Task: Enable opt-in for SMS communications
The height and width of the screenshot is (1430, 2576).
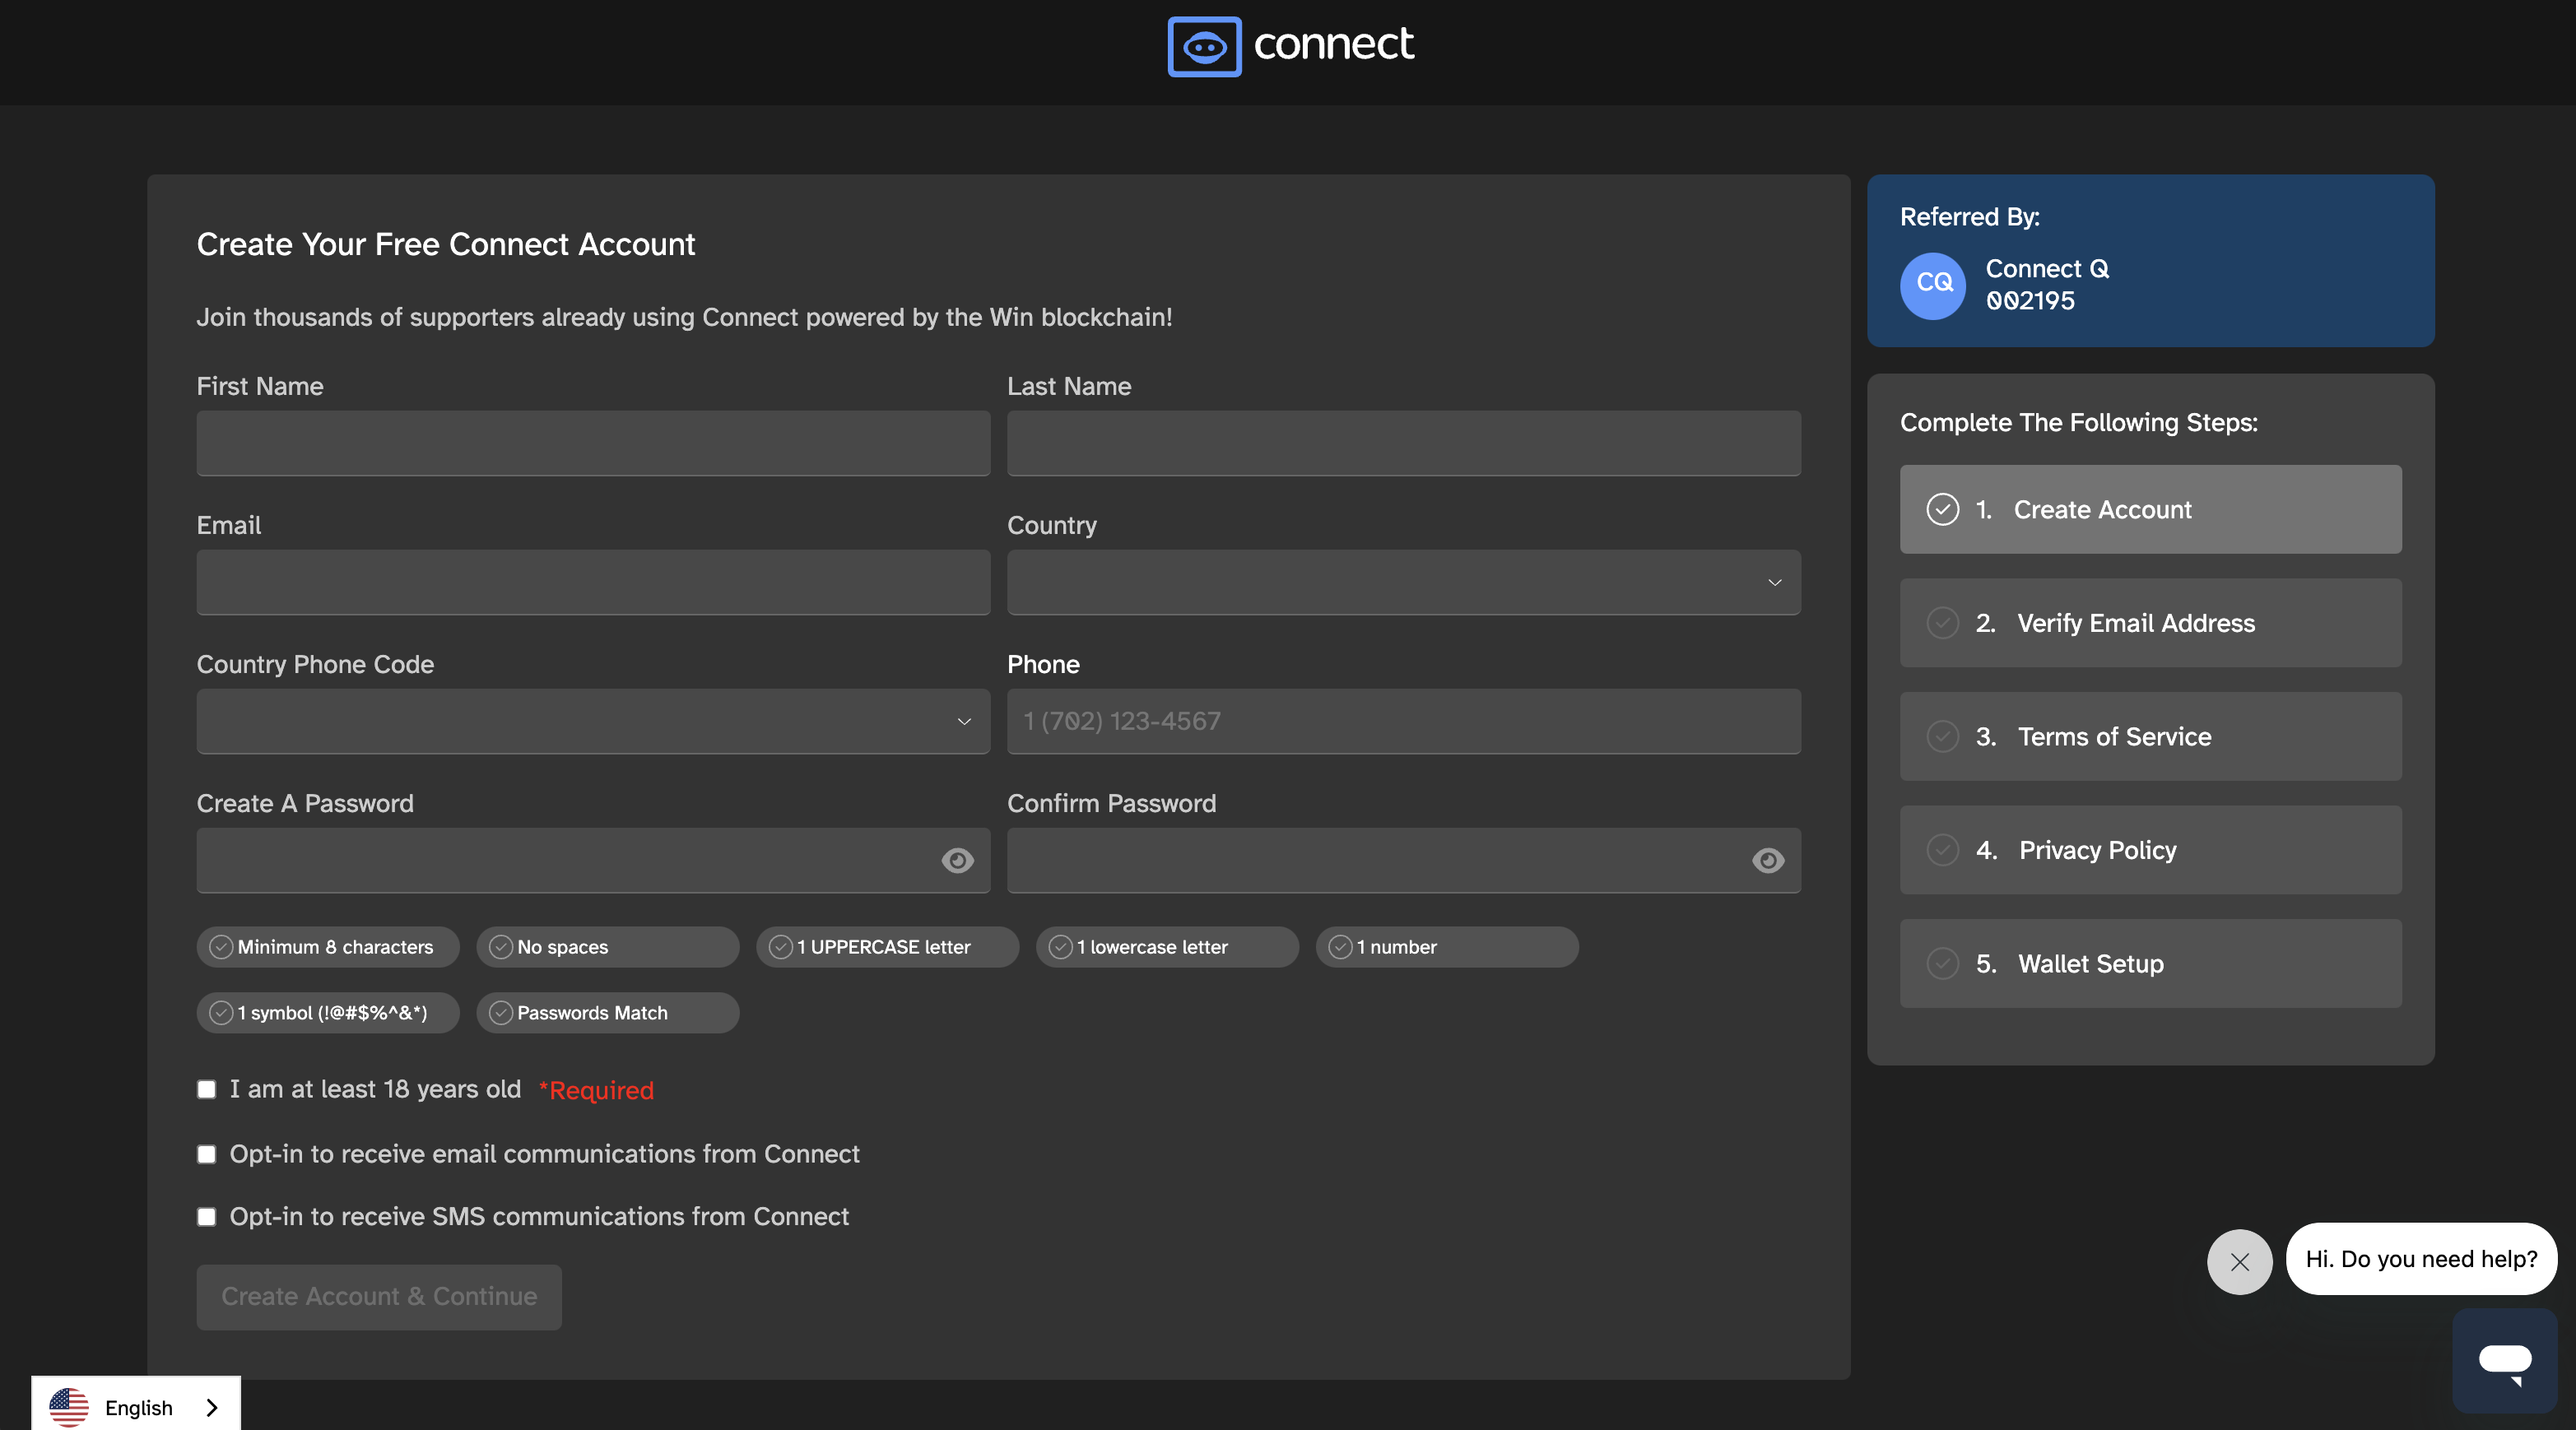Action: (206, 1216)
